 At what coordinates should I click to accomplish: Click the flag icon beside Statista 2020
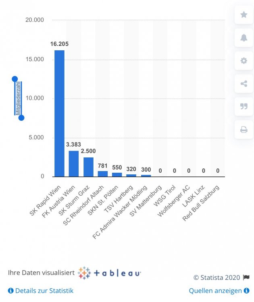[246, 277]
